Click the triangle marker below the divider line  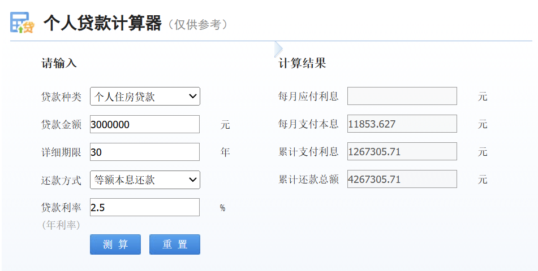(x=278, y=49)
